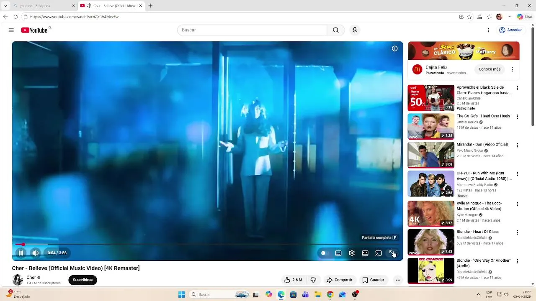Toggle subtitles with the captions icon
Image resolution: width=536 pixels, height=301 pixels.
pos(338,253)
